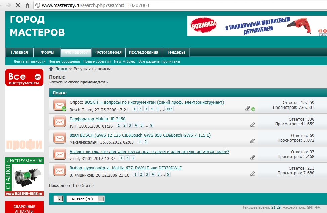Click paperclip icon on Бывает ли так thread
The image size is (327, 213).
click(x=252, y=157)
